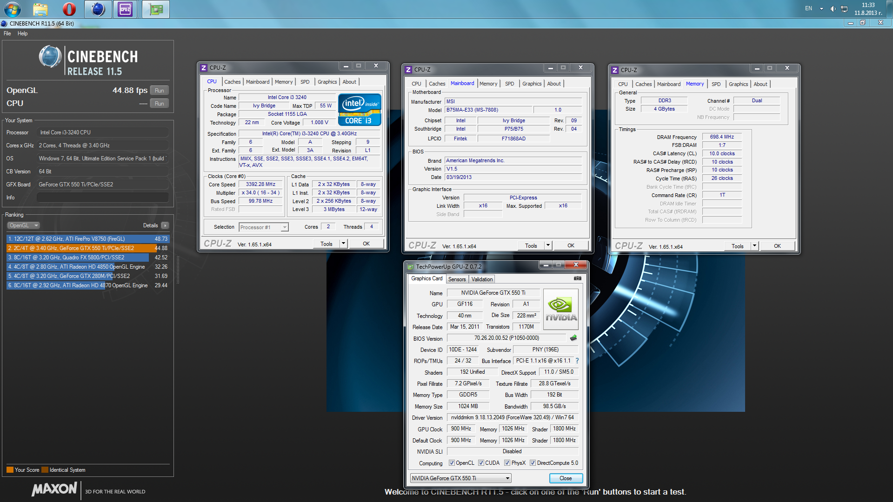Screen dimensions: 893x502
Task: Open the Validation tab in GPU-Z
Action: pyautogui.click(x=482, y=279)
